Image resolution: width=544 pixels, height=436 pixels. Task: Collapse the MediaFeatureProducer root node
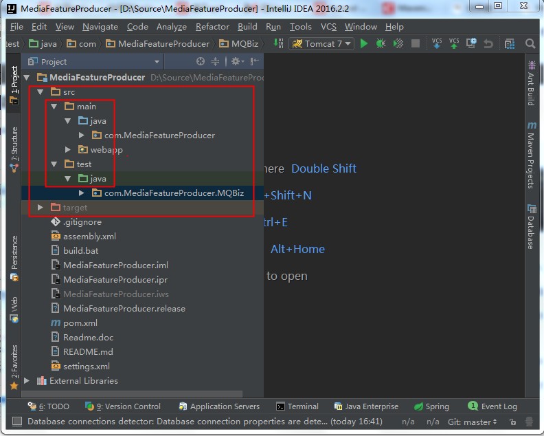[27, 78]
